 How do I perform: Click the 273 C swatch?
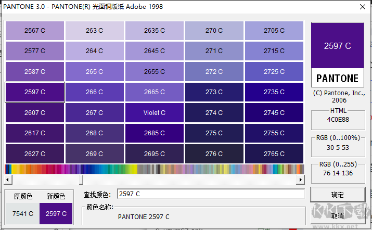[214, 92]
